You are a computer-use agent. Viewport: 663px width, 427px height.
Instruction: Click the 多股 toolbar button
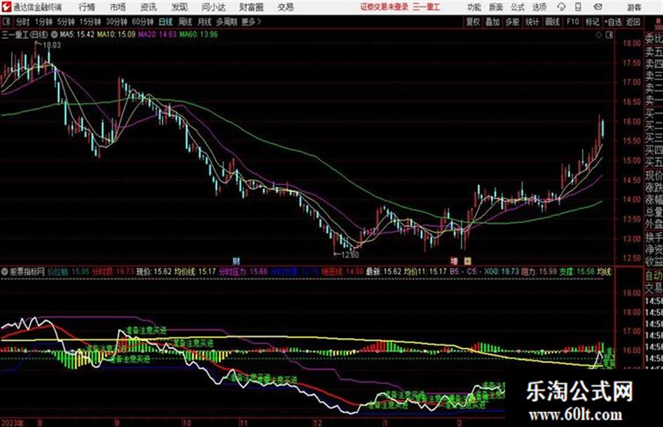pyautogui.click(x=512, y=22)
